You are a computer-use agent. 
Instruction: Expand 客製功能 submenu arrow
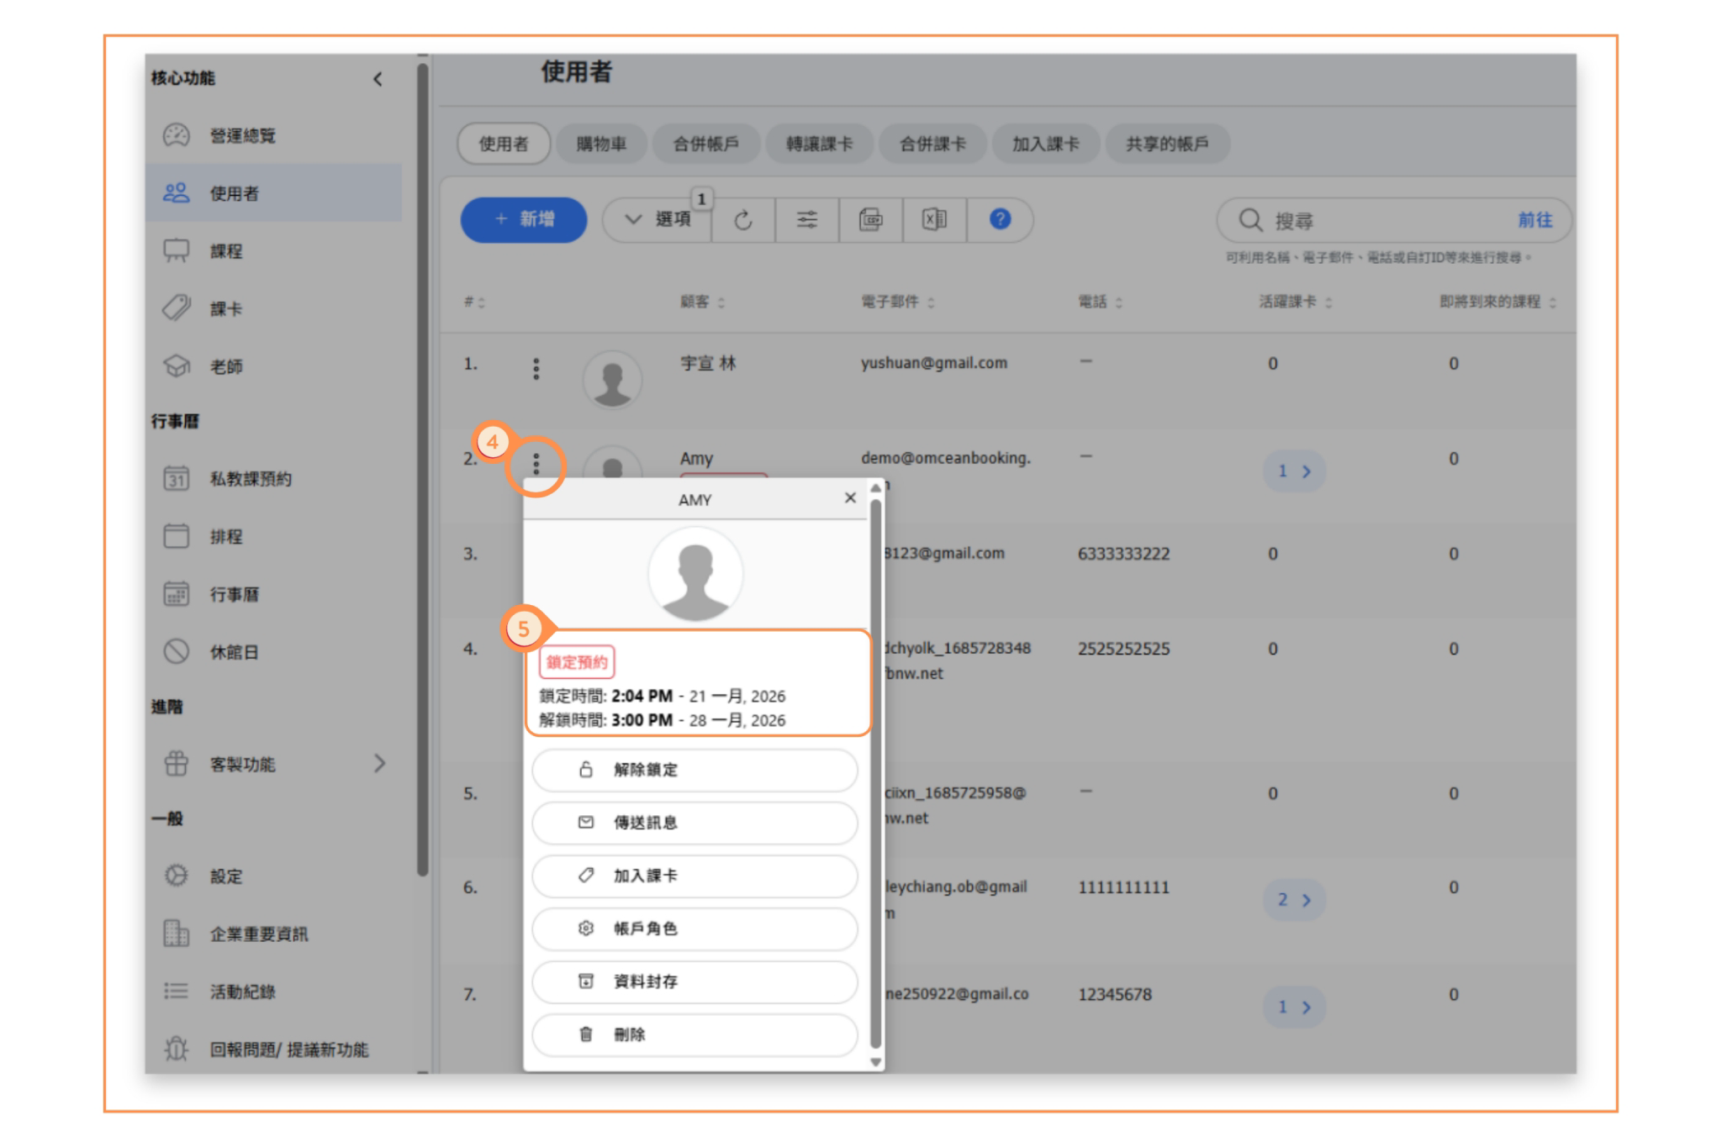[x=379, y=763]
